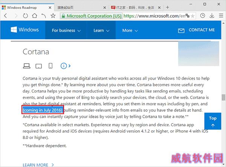Click the forward navigation arrow
This screenshot has height=167, width=226.
(16, 15)
